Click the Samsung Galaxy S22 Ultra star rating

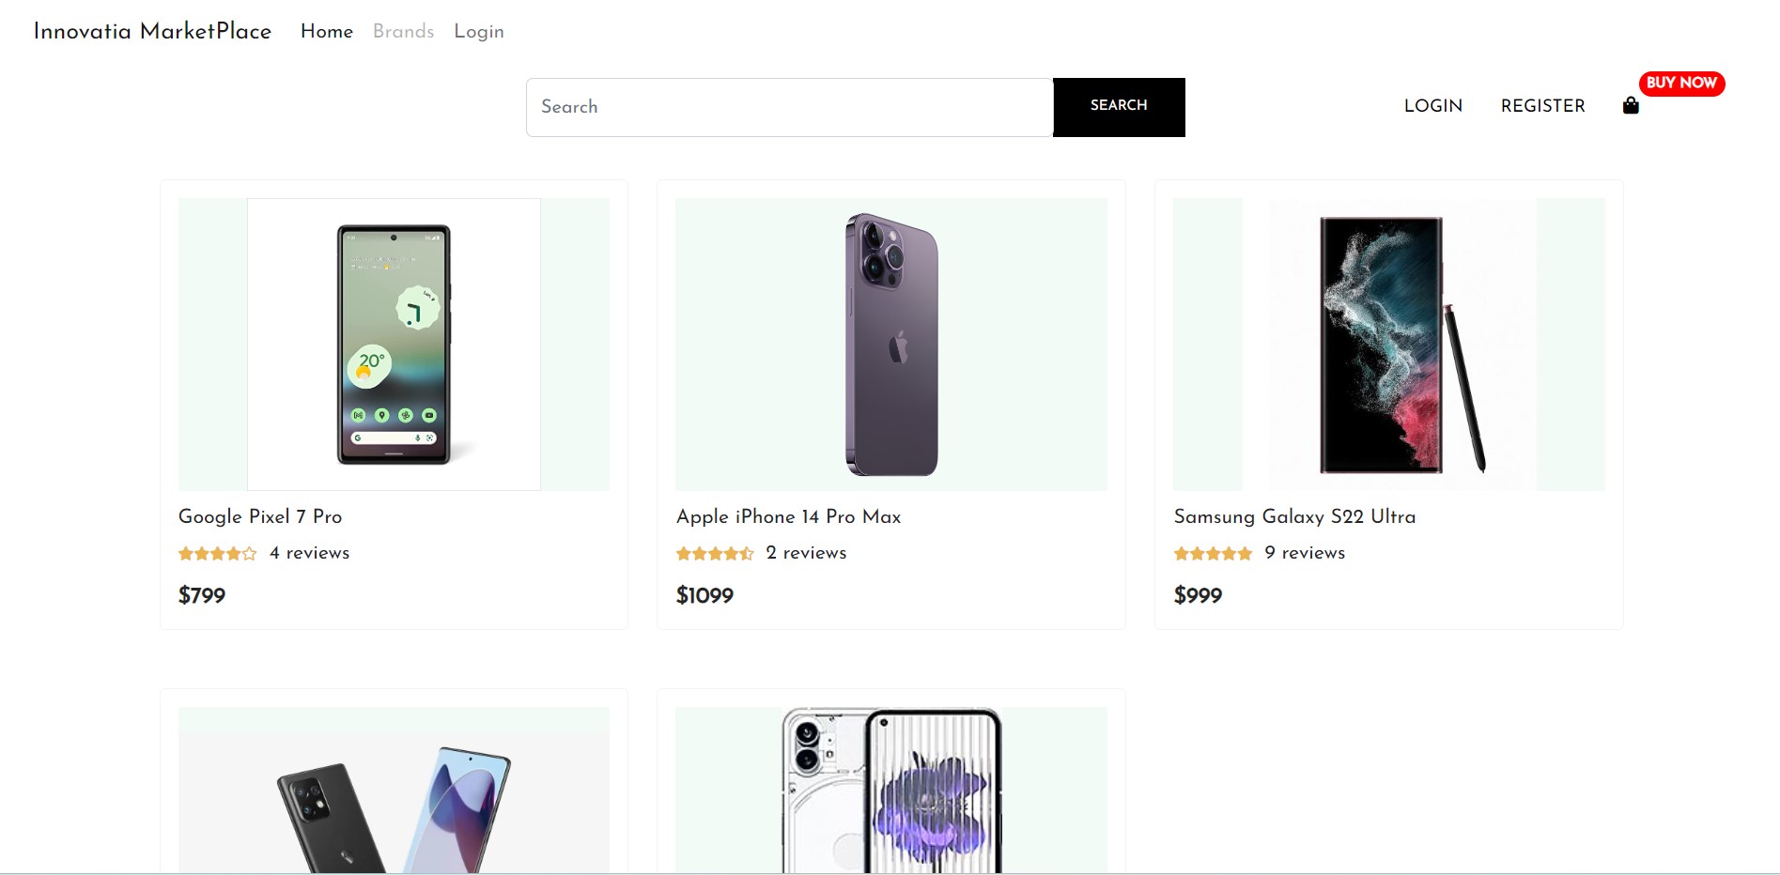tap(1213, 553)
